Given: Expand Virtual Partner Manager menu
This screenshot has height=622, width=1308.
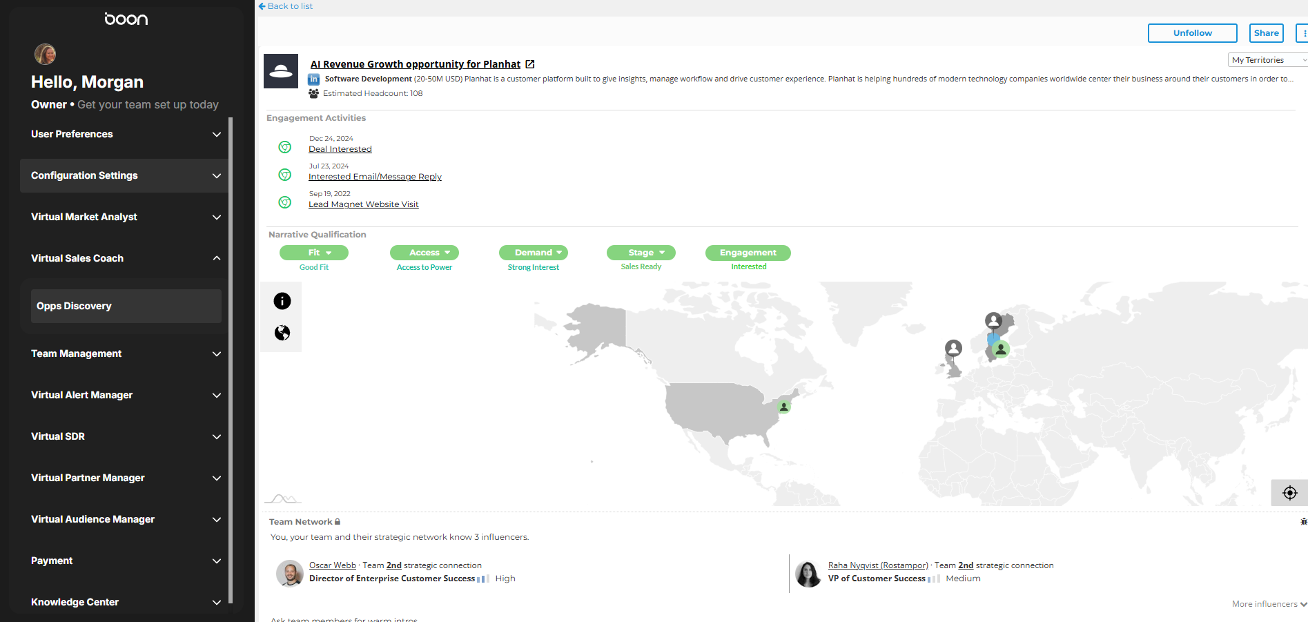Looking at the screenshot, I should (x=125, y=478).
